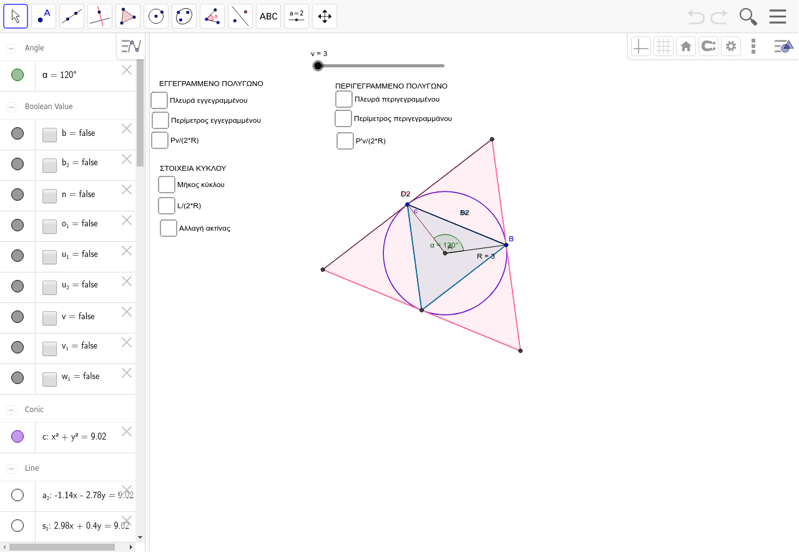Check the b₂ = false checkbox
Screen dimensions: 799x553
[50, 165]
